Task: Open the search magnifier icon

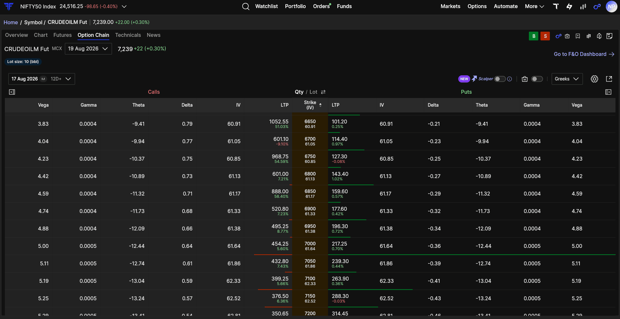Action: coord(246,6)
